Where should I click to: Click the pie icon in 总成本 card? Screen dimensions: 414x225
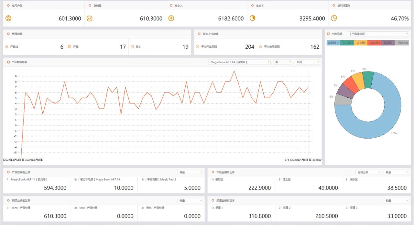[x=252, y=18]
